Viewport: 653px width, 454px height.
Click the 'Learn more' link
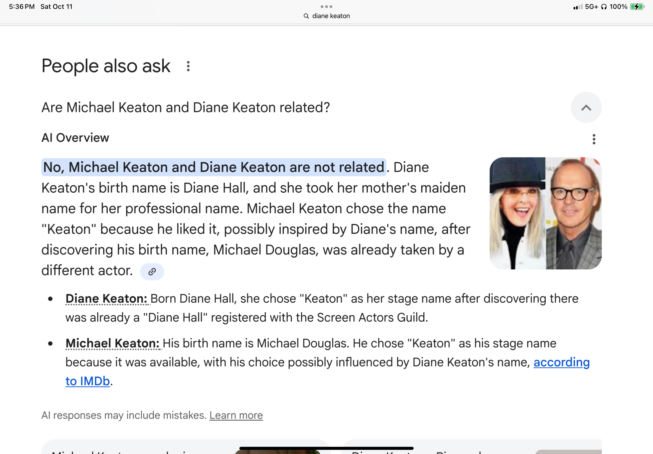236,415
